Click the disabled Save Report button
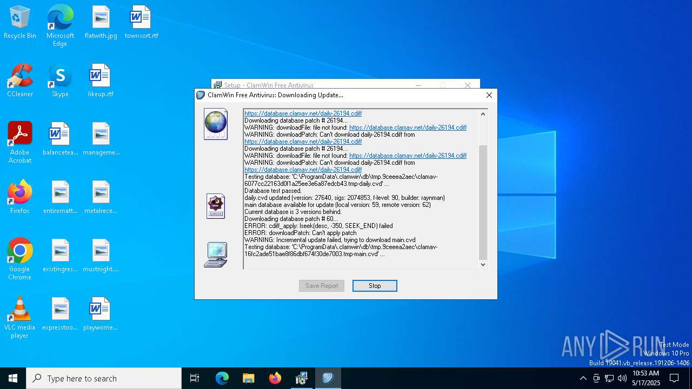 (x=322, y=286)
